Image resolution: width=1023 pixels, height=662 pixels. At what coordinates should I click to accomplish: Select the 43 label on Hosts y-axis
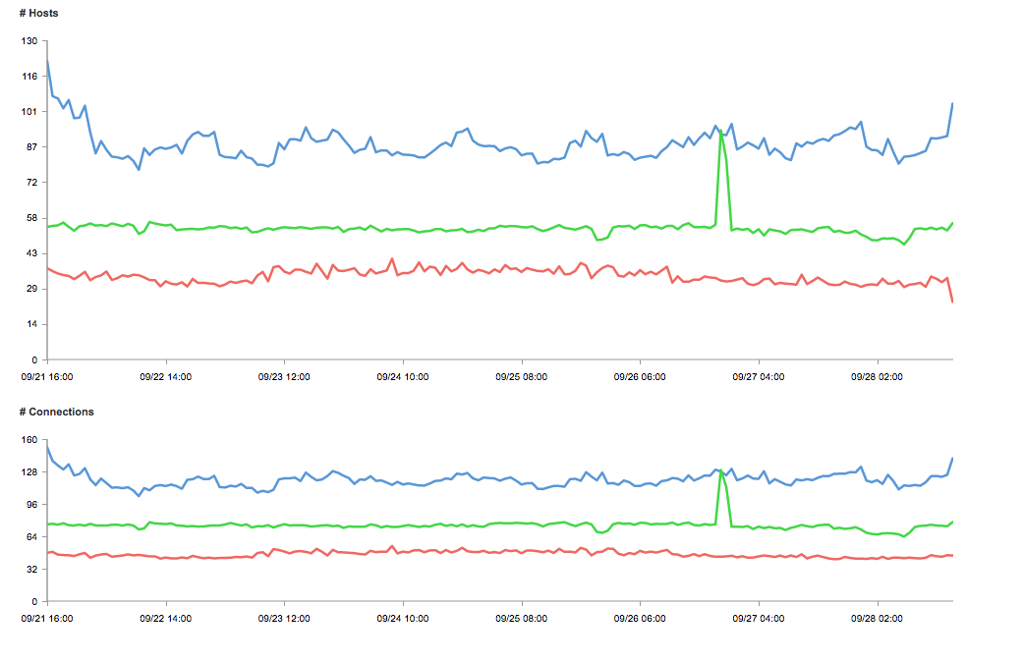click(x=32, y=253)
